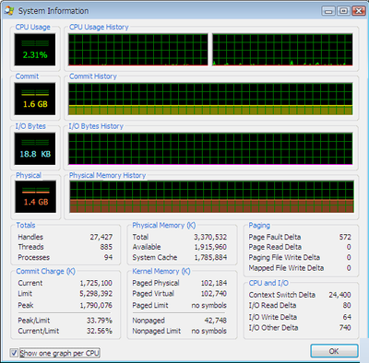Image resolution: width=369 pixels, height=363 pixels.
Task: Click the Commit 1.6 GB gauge
Action: click(35, 99)
